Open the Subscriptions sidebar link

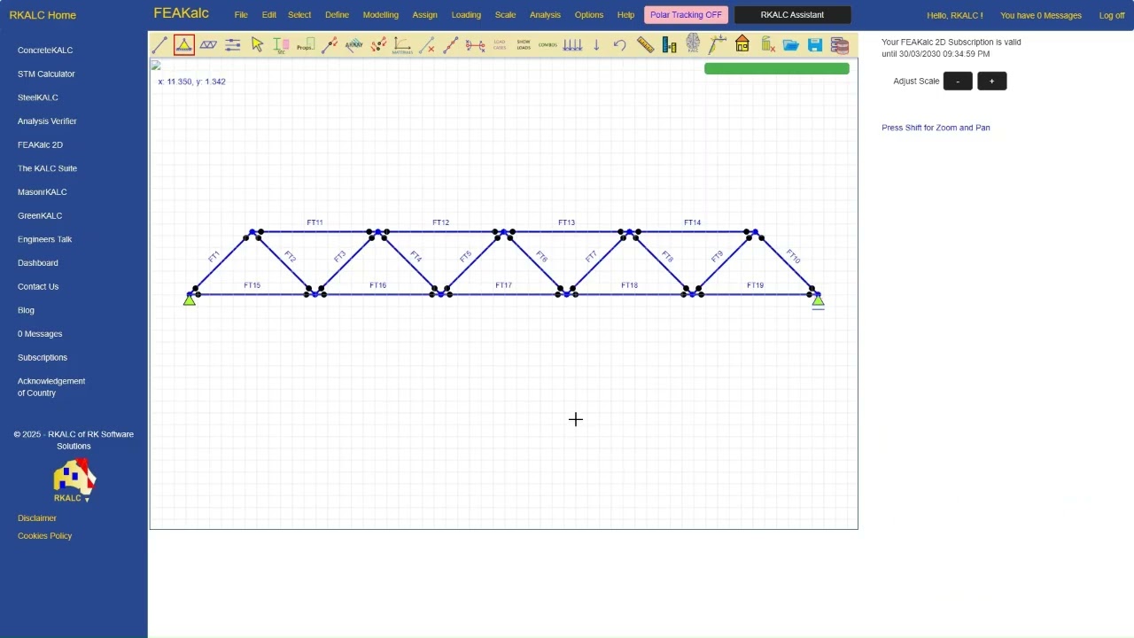pyautogui.click(x=43, y=358)
